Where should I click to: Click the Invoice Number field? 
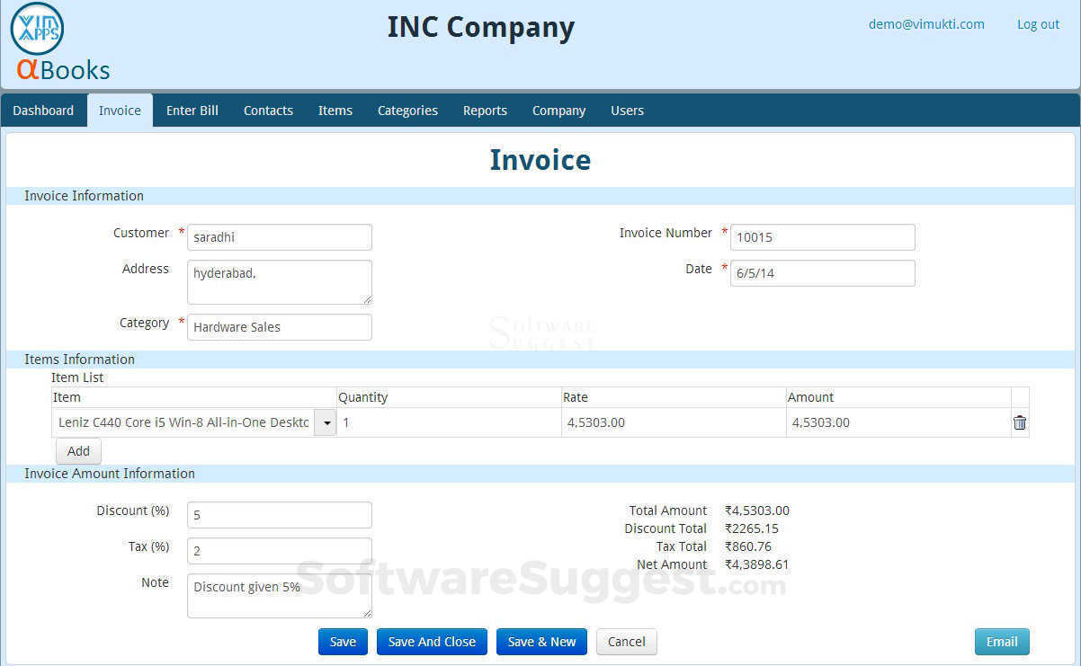[x=822, y=237]
